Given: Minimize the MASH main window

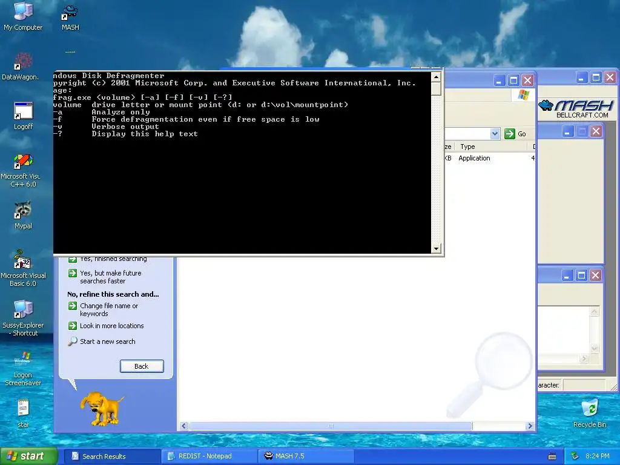Looking at the screenshot, I should [x=581, y=77].
